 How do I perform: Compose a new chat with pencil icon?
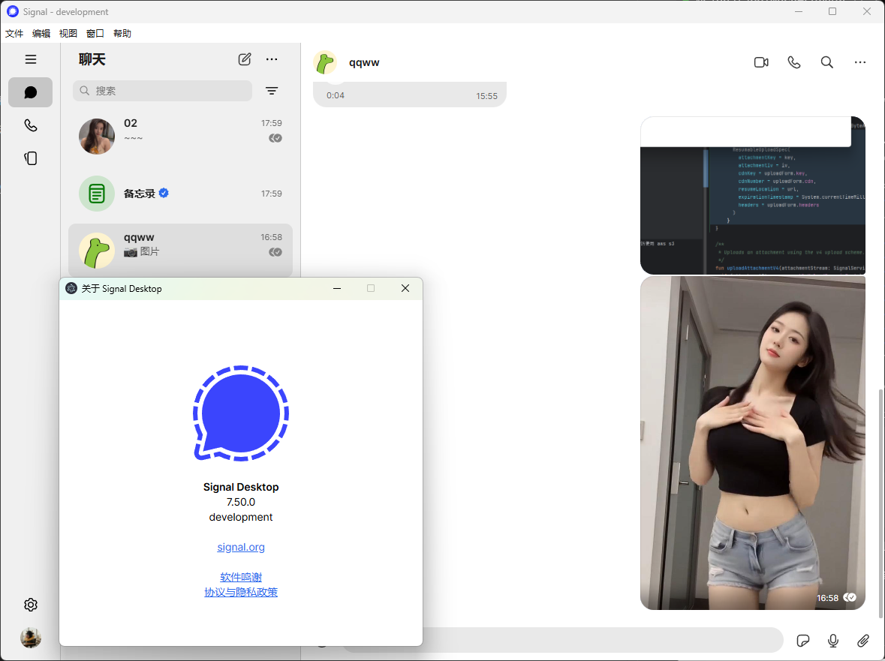click(245, 59)
